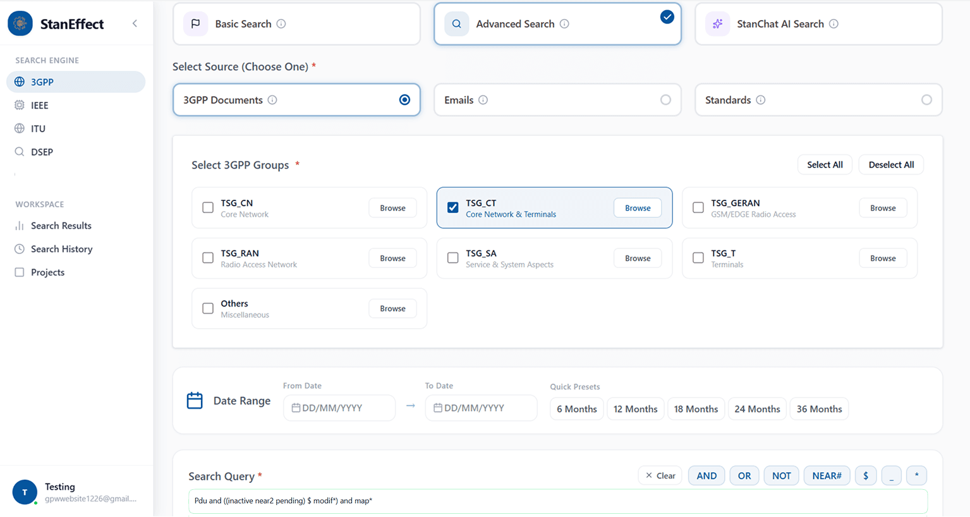Click info icon beside Standards
This screenshot has width=970, height=517.
[x=761, y=100]
